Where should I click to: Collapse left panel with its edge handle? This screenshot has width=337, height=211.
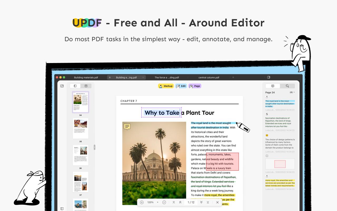[x=95, y=147]
